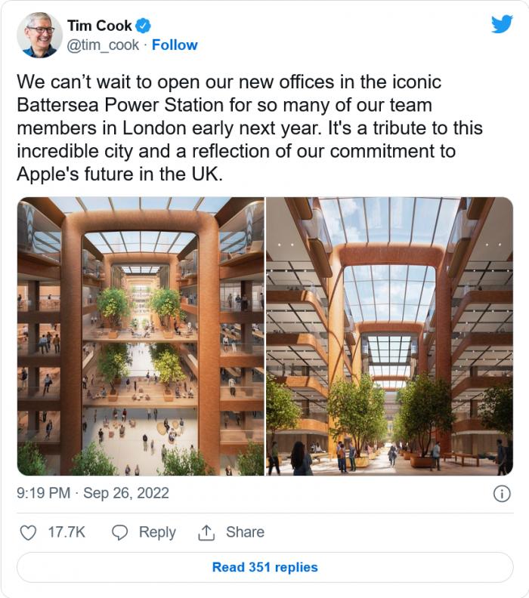This screenshot has height=598, width=529.
Task: Open the @tim_cook handle link
Action: [103, 45]
